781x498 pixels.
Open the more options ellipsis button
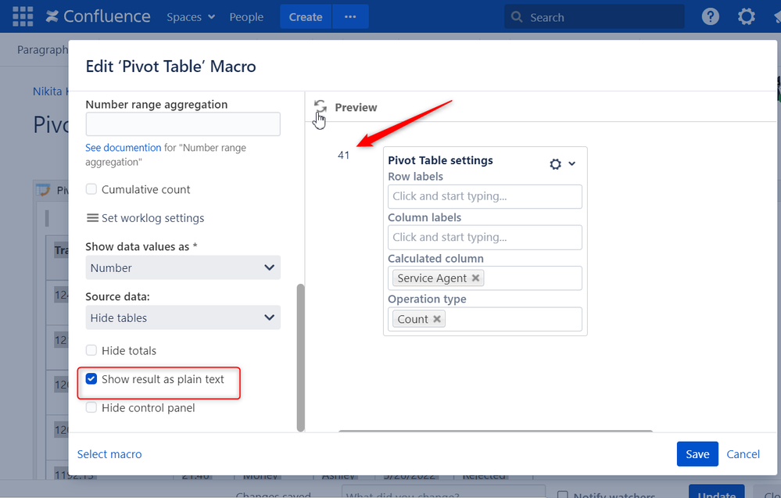point(350,16)
